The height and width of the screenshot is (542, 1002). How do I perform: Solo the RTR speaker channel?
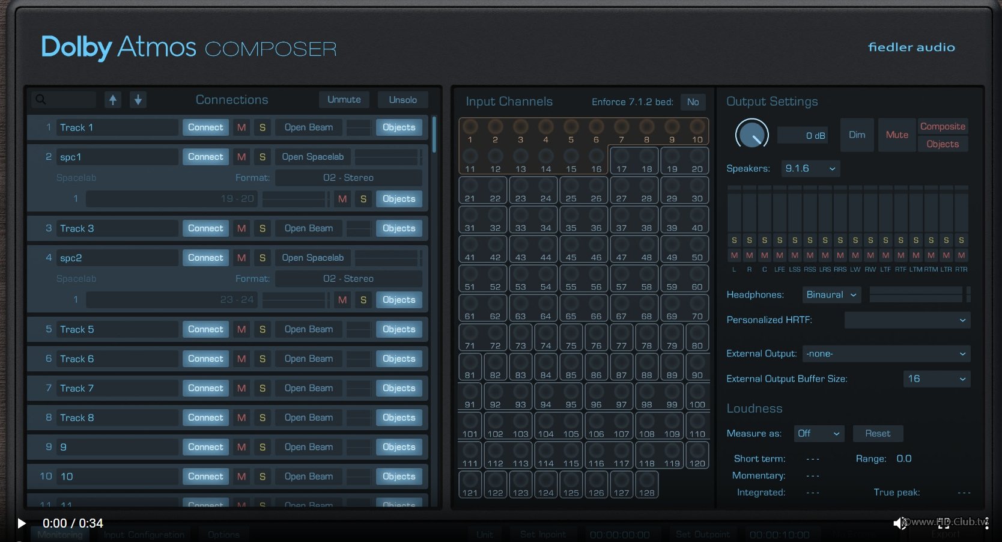coord(961,240)
